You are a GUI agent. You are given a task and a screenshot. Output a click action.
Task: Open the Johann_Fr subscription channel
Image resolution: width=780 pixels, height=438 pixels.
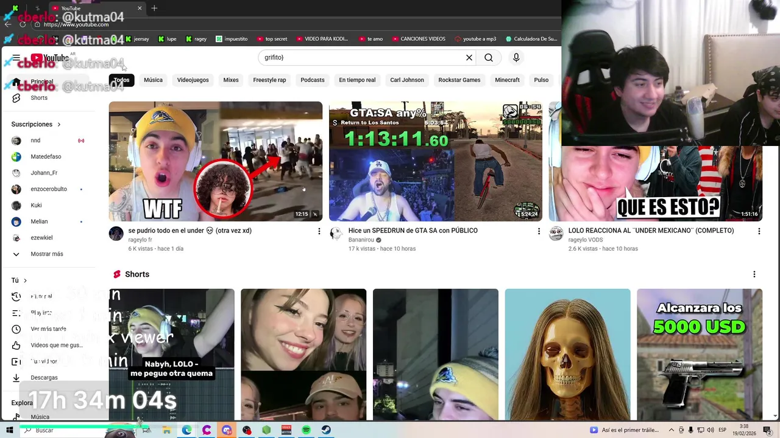49,173
